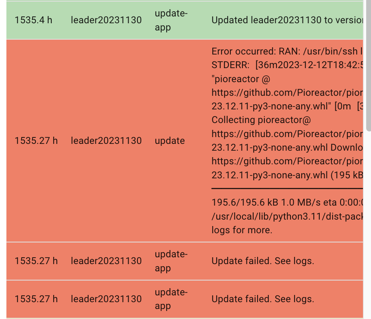Select first 'Update failed. See logs.' message

click(x=263, y=261)
